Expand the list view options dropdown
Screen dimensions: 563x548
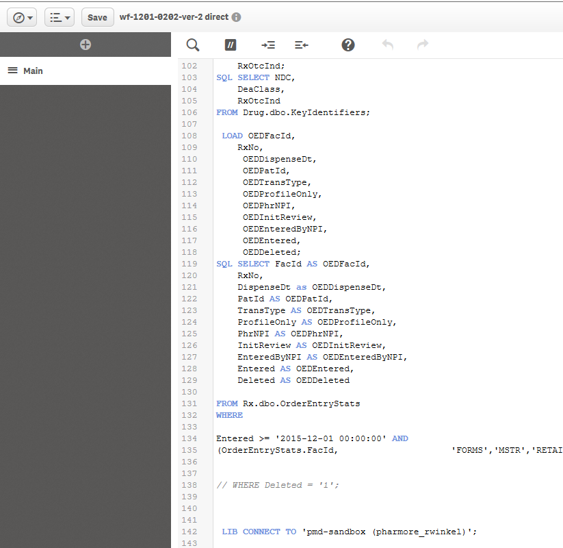tap(60, 17)
